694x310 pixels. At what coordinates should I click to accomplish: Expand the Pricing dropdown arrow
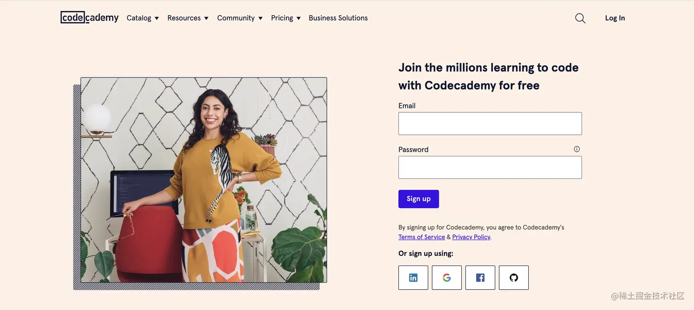(x=298, y=18)
